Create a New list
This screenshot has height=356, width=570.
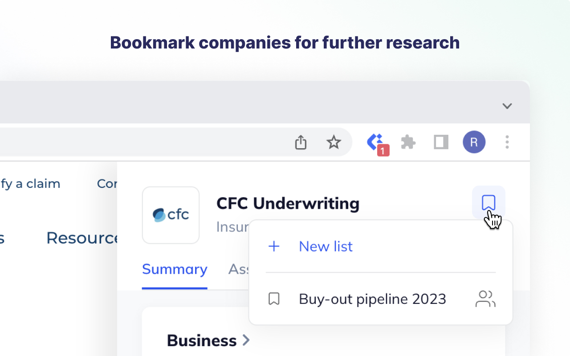click(x=326, y=246)
